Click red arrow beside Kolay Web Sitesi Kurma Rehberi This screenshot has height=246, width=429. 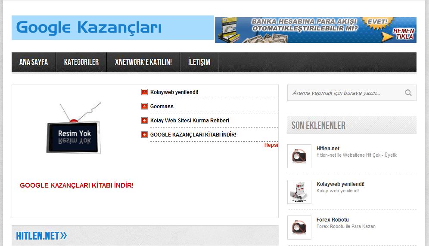pos(144,121)
